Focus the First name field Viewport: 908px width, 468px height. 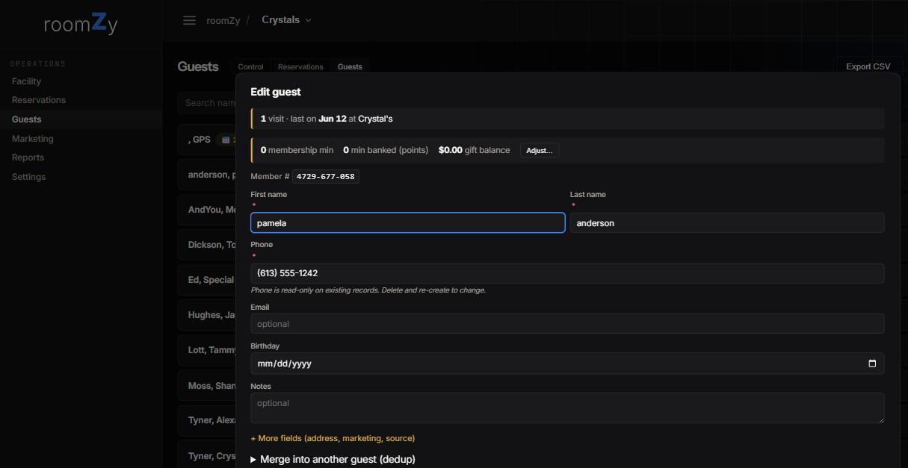click(407, 222)
